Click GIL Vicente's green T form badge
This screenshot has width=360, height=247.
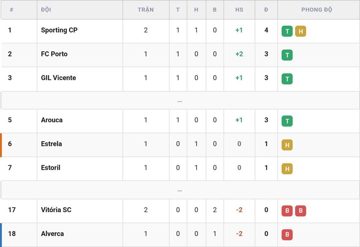pyautogui.click(x=287, y=79)
